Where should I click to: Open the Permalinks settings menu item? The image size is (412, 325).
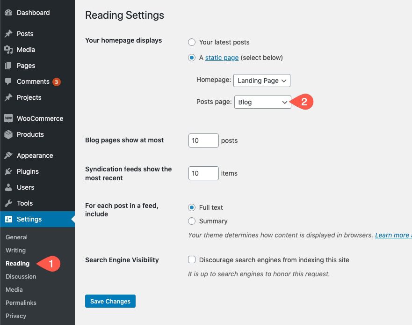(x=21, y=303)
